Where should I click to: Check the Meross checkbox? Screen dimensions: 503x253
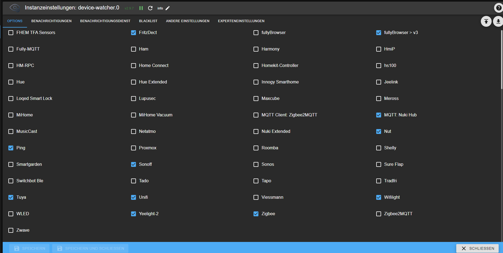tap(379, 99)
